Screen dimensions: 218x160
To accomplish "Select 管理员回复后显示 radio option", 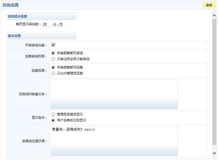I will [53, 114].
